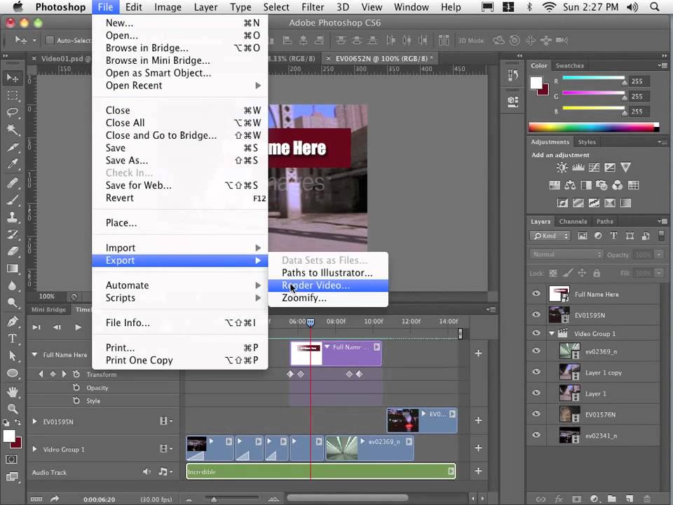
Task: Add a Photo Filter adjustment
Action: tap(601, 185)
